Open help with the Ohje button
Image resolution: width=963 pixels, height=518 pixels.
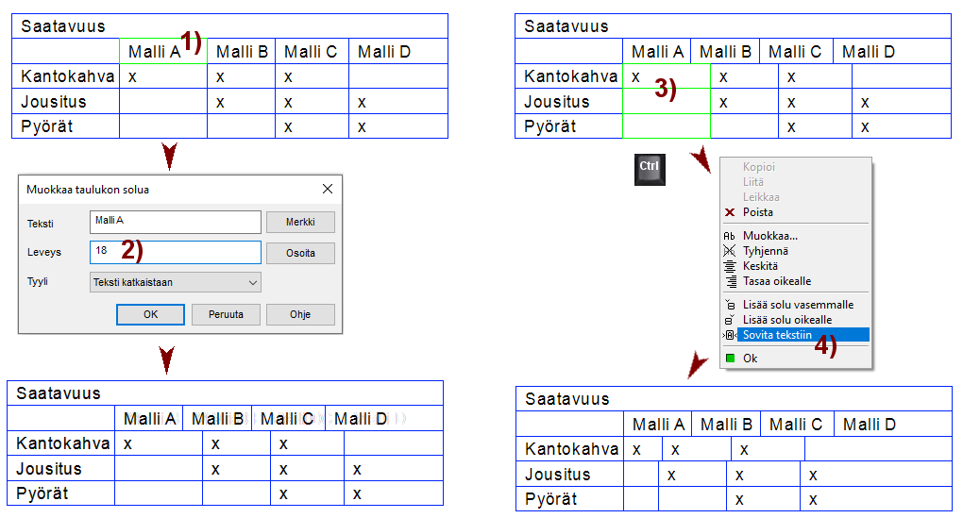click(x=300, y=314)
